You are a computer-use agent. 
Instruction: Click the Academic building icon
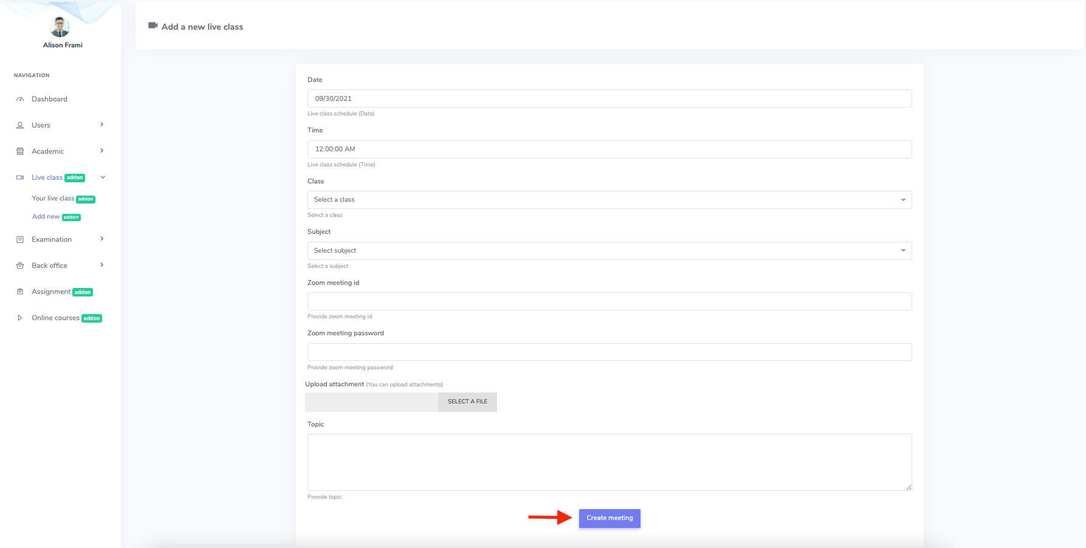[x=20, y=151]
